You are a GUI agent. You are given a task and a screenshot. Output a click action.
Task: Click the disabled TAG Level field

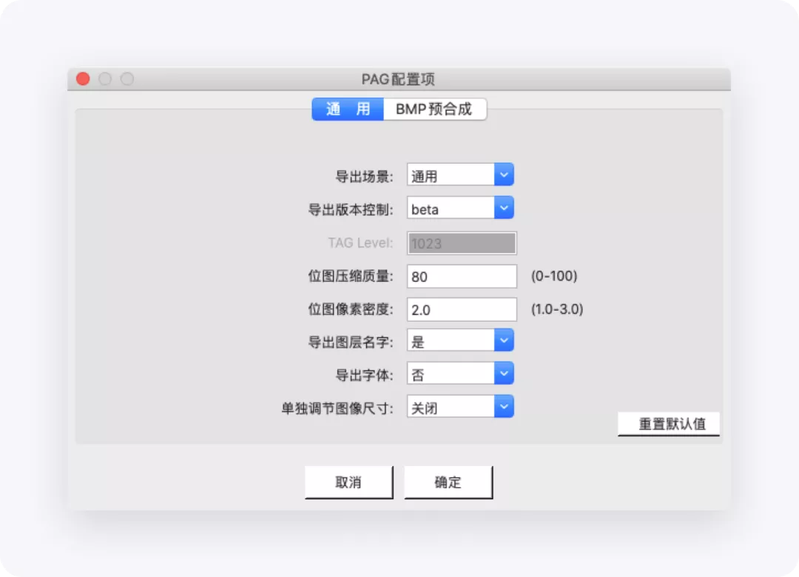pyautogui.click(x=462, y=243)
